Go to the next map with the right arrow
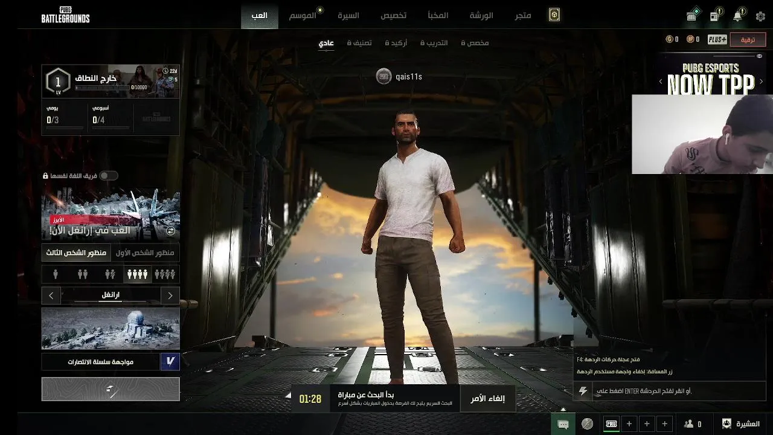 pyautogui.click(x=170, y=295)
